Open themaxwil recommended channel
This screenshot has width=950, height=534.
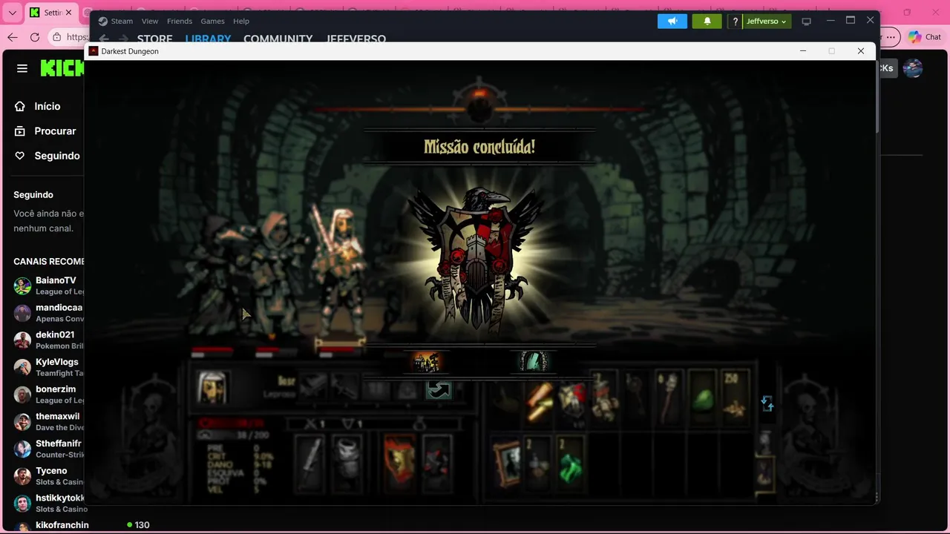pos(48,421)
